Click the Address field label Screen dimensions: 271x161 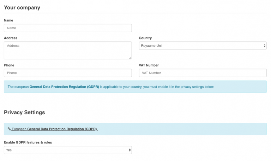[11, 38]
